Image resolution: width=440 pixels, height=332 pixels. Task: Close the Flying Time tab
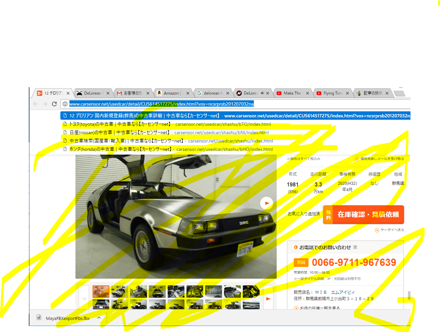pyautogui.click(x=347, y=93)
